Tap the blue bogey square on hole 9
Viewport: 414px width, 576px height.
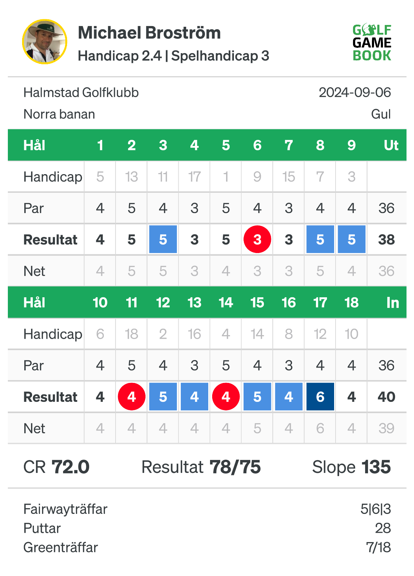tap(352, 239)
